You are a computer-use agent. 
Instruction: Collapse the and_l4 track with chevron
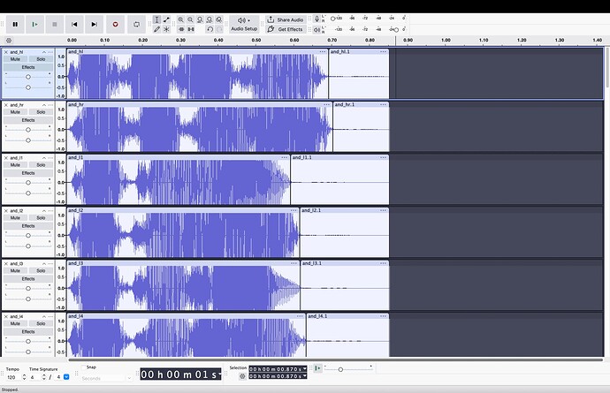click(x=44, y=316)
